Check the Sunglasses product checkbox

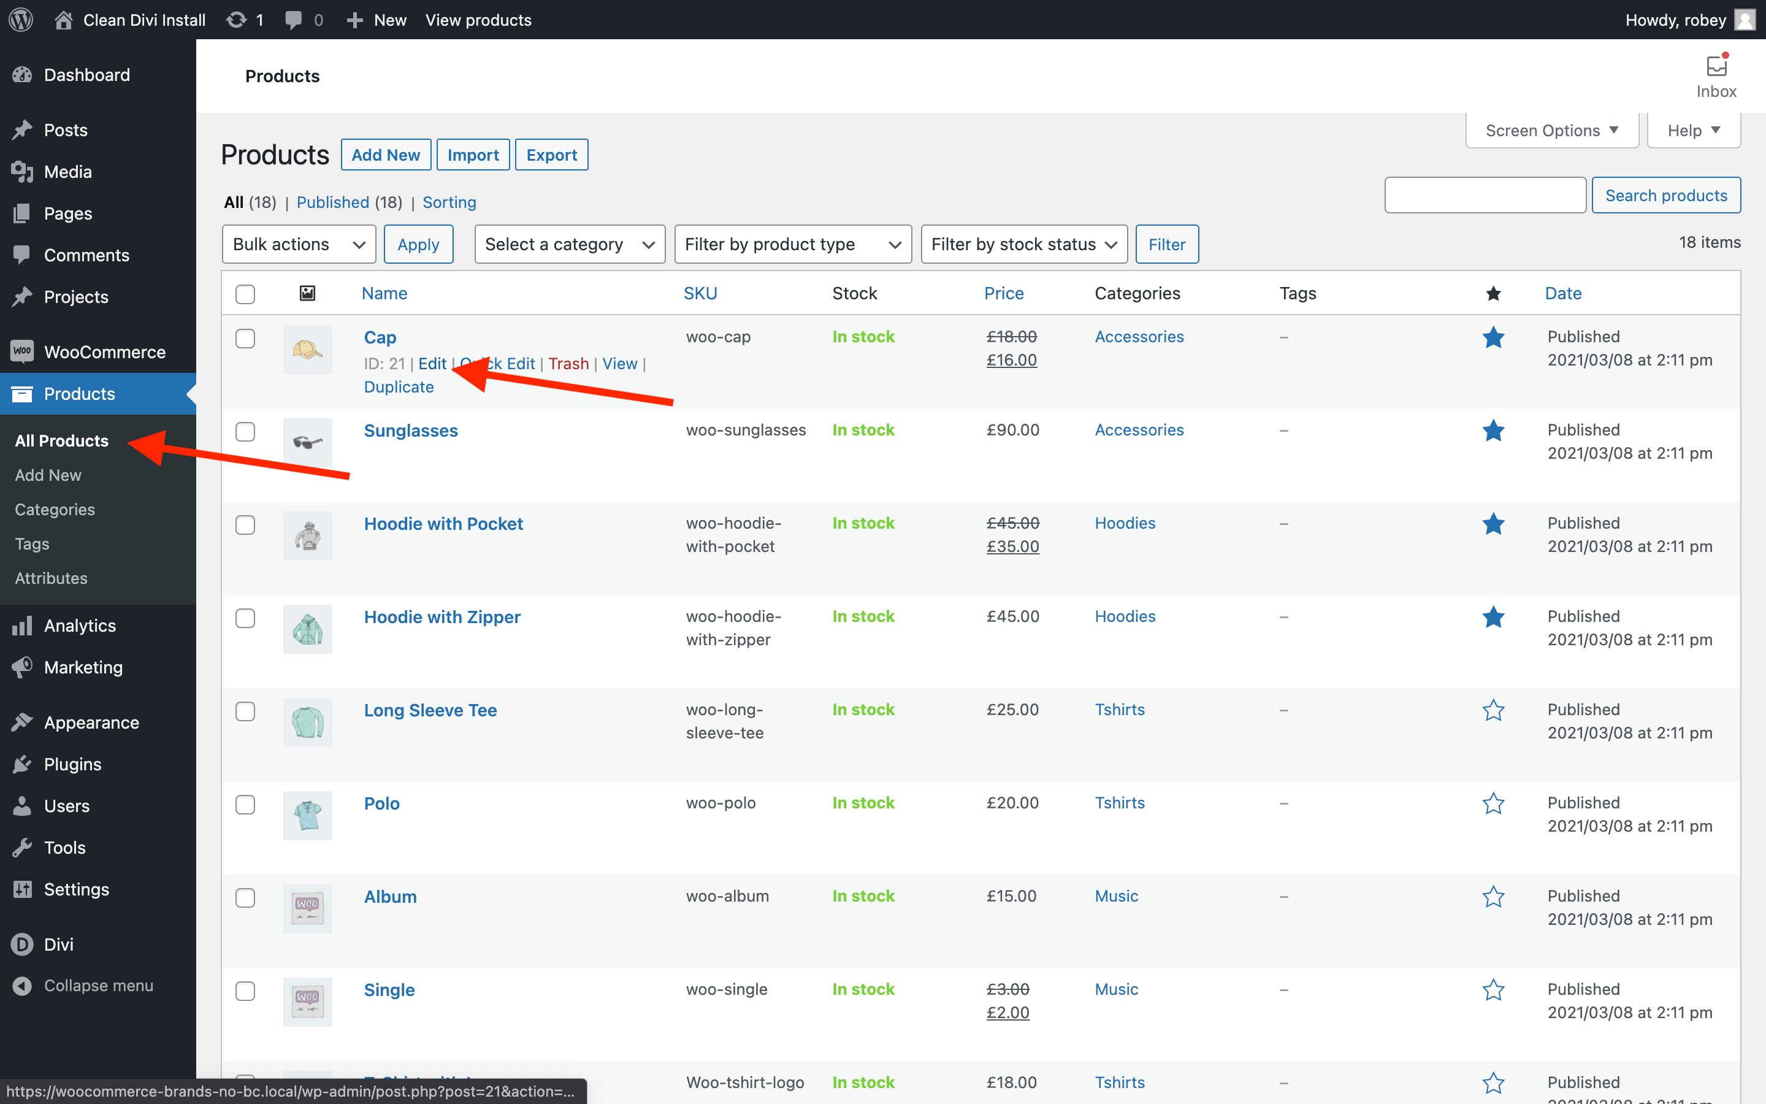245,432
